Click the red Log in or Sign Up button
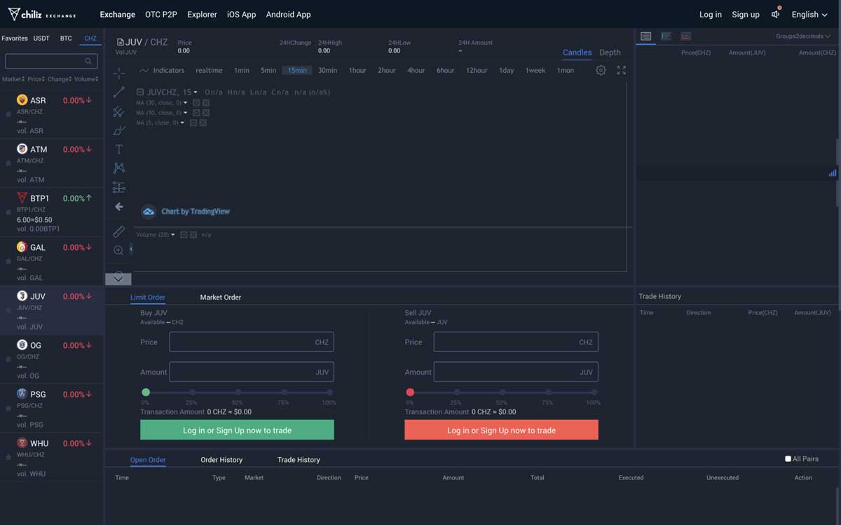This screenshot has width=841, height=525. coord(501,430)
